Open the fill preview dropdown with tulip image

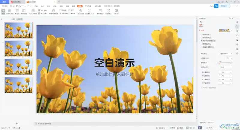[x=225, y=30]
